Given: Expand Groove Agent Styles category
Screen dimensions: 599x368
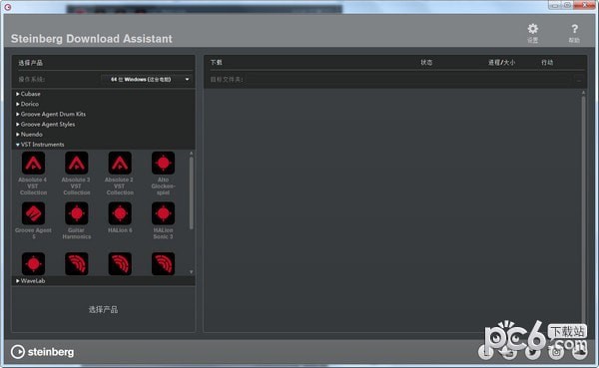Looking at the screenshot, I should click(x=45, y=124).
